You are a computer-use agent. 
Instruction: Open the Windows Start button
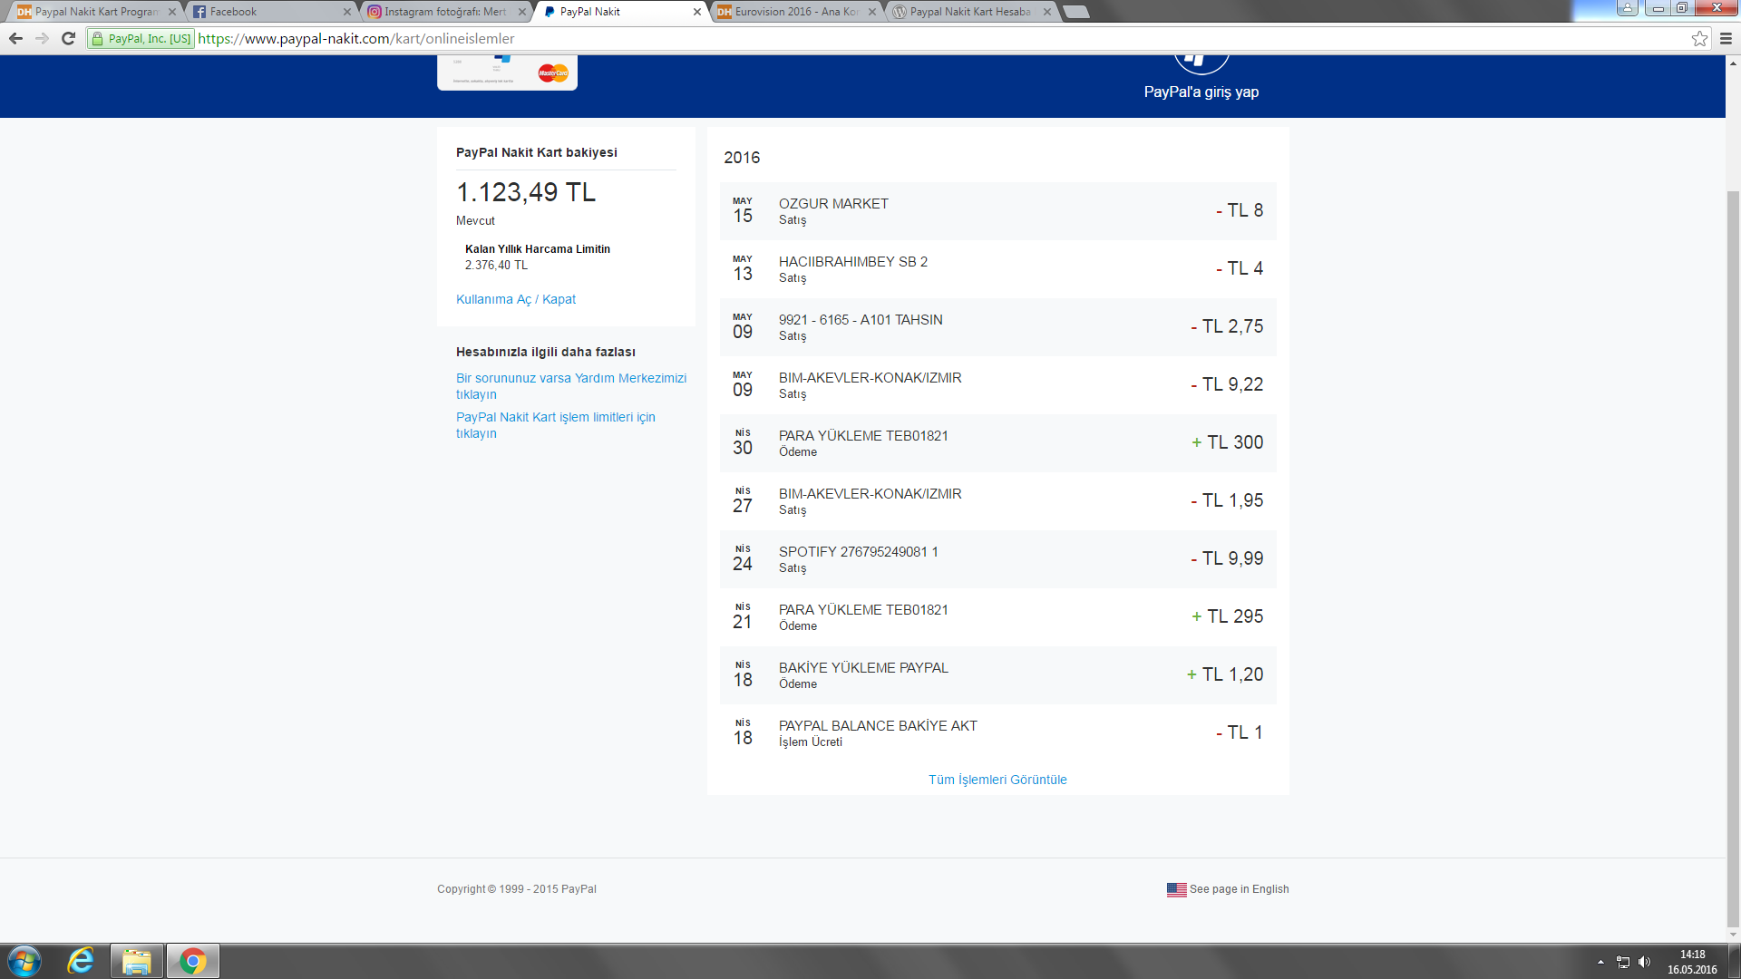[x=24, y=961]
